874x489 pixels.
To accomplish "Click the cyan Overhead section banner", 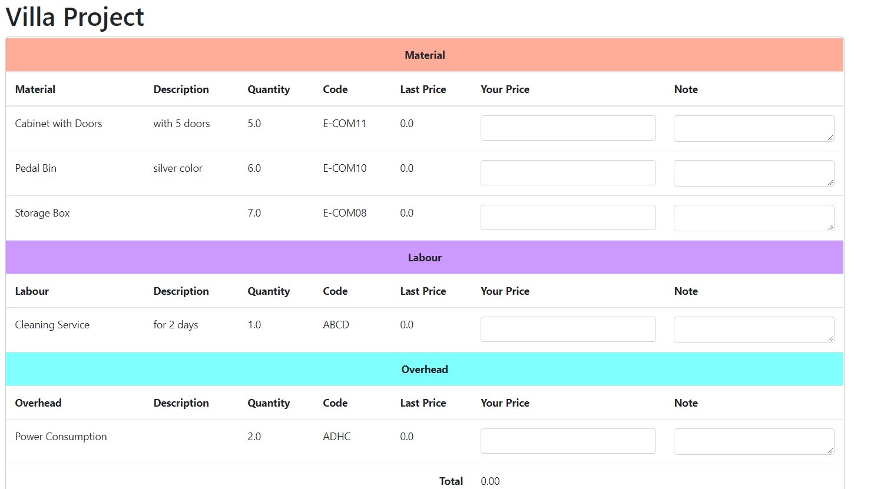I will [x=424, y=370].
